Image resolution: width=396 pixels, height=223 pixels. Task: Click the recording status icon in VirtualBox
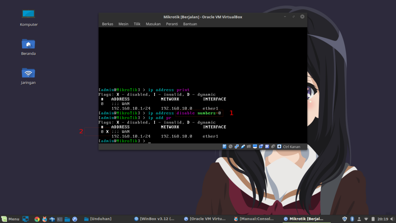(261, 146)
